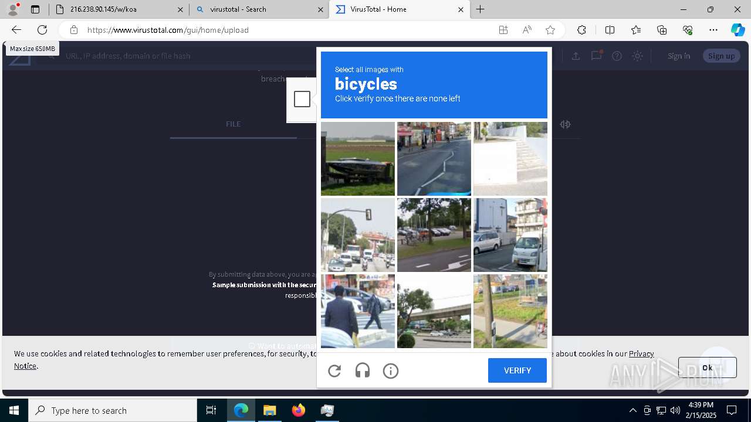View site information lock icon
Screen dimensions: 751x422
click(73, 30)
